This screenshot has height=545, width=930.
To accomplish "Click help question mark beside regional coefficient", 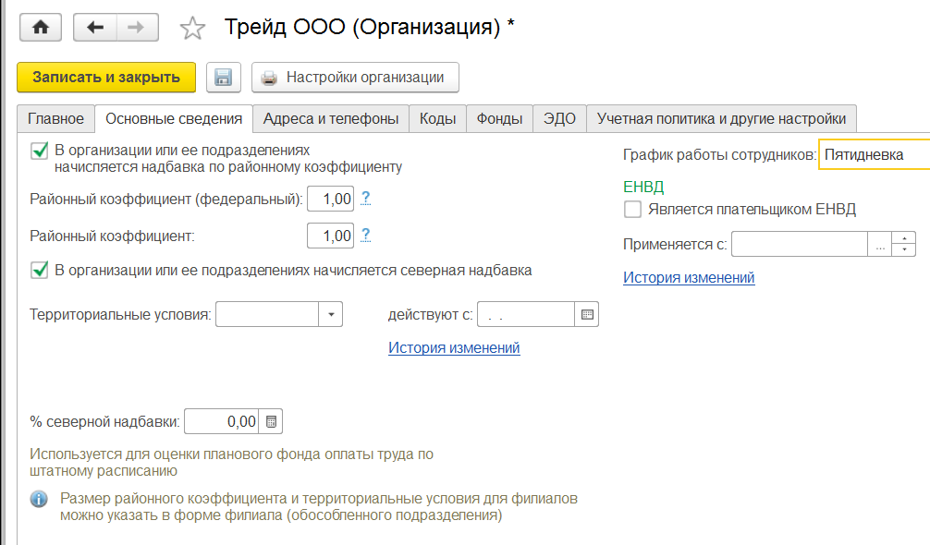I will point(366,236).
